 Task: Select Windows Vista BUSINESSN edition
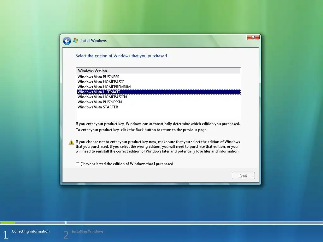(x=159, y=102)
